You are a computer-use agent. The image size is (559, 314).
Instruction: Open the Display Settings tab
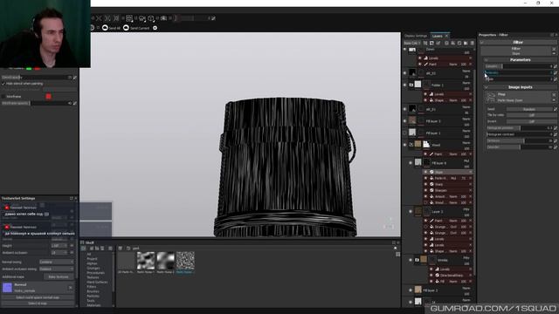pos(416,36)
